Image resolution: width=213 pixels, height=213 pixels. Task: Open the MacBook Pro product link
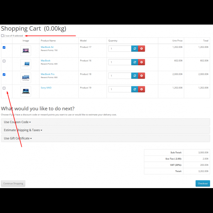pyautogui.click(x=48, y=74)
